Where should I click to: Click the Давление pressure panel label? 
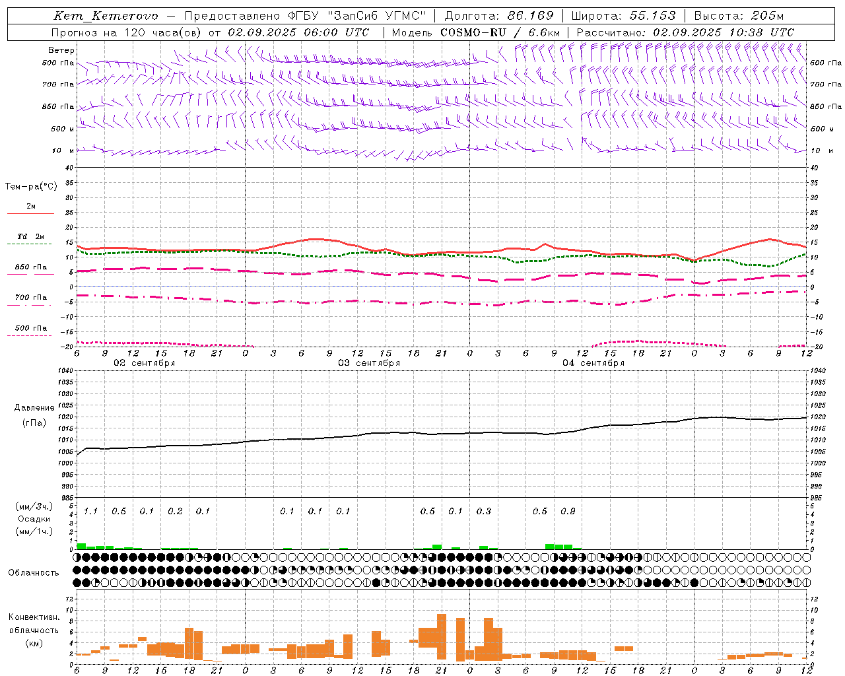[34, 408]
